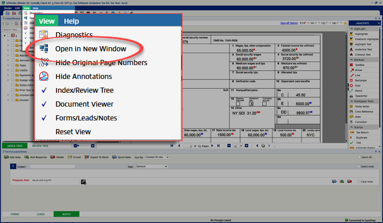Open the ANNOTATE panel dropdown

click(x=378, y=23)
